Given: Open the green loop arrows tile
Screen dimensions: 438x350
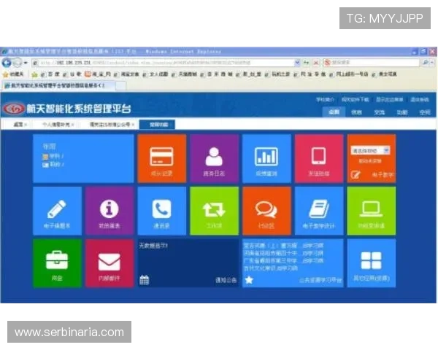Looking at the screenshot, I should [214, 211].
